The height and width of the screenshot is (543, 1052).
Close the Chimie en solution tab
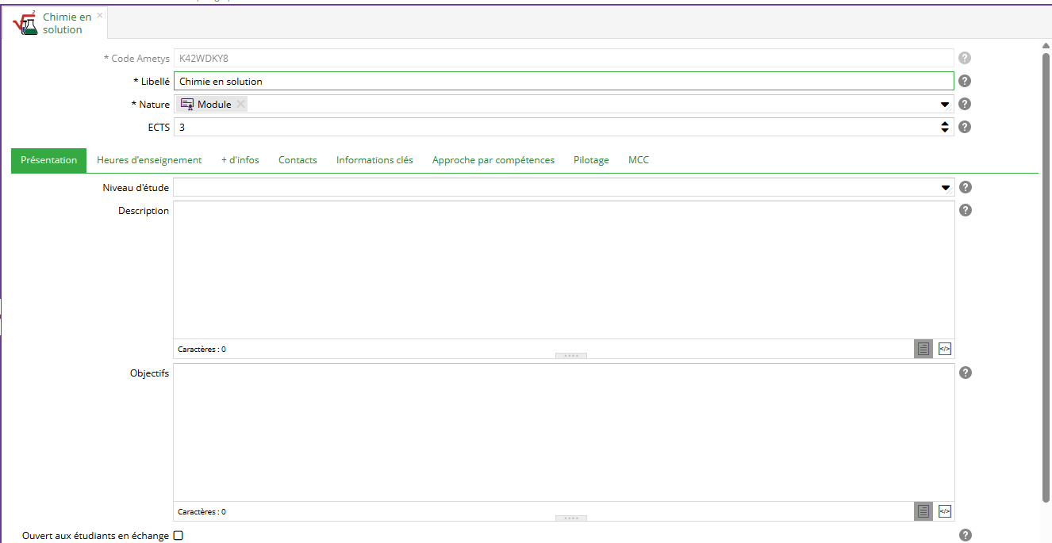coord(99,16)
